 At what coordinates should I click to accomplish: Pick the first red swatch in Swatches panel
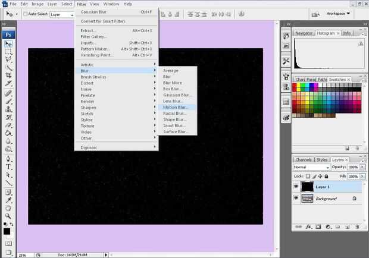[x=295, y=86]
